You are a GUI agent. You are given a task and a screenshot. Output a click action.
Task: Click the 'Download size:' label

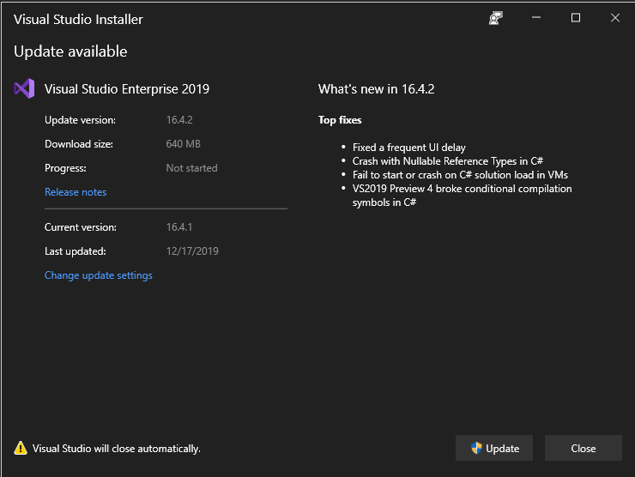click(79, 144)
